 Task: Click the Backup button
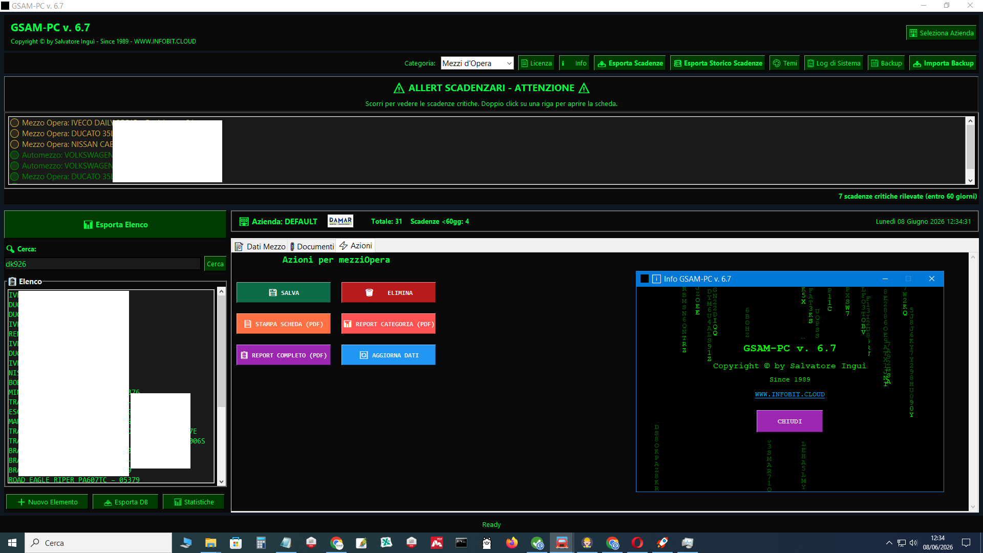click(886, 63)
